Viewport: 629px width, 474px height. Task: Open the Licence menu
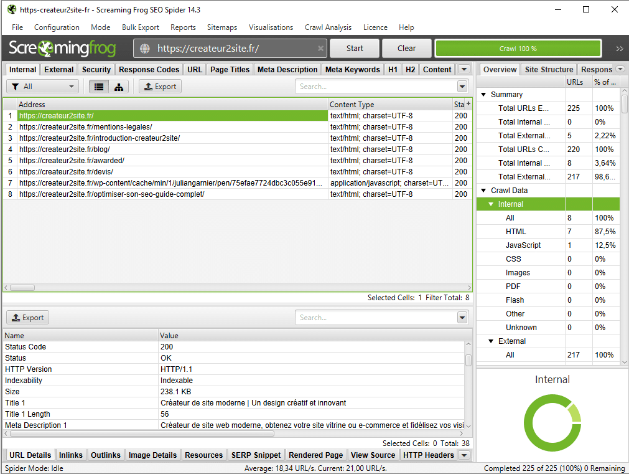375,27
